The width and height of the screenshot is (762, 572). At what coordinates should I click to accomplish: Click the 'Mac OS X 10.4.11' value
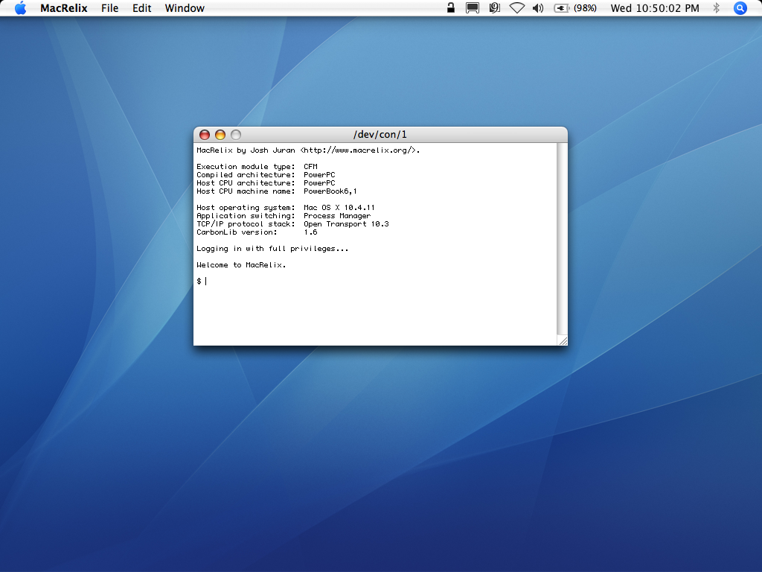pyautogui.click(x=339, y=208)
